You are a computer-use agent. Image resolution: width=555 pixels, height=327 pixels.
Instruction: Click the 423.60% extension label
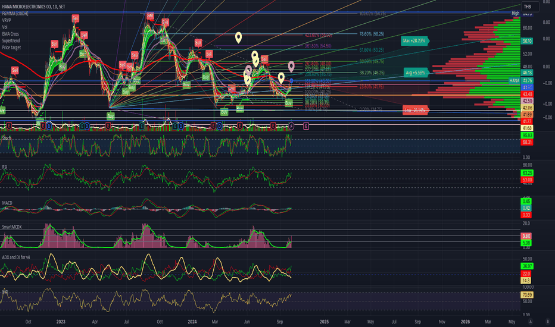point(318,35)
